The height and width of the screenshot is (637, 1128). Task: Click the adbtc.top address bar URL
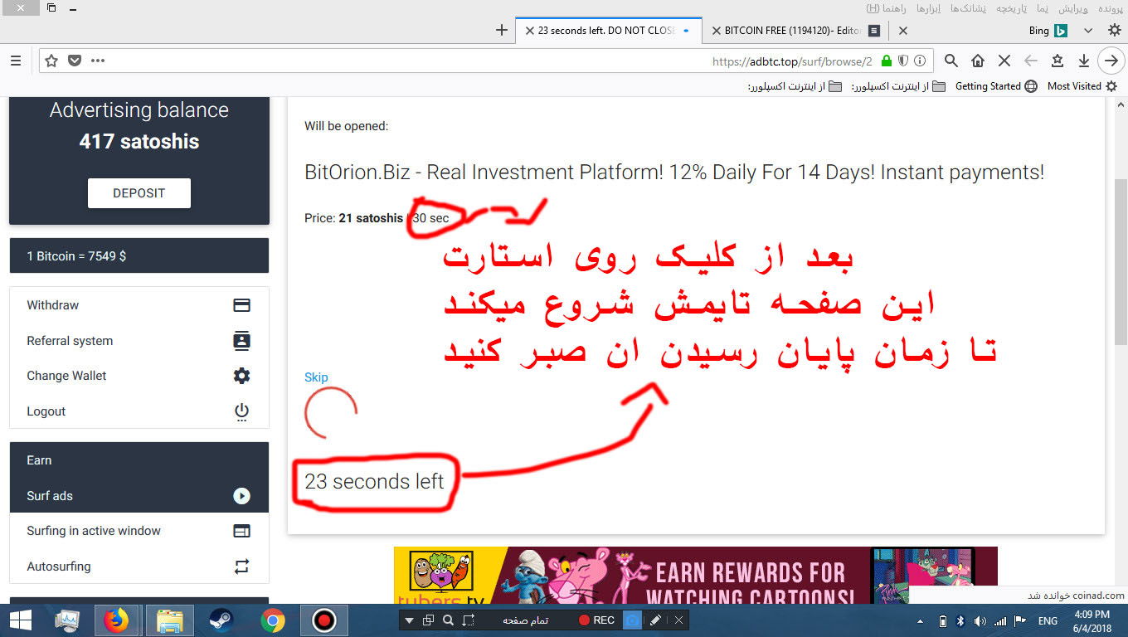(x=792, y=61)
